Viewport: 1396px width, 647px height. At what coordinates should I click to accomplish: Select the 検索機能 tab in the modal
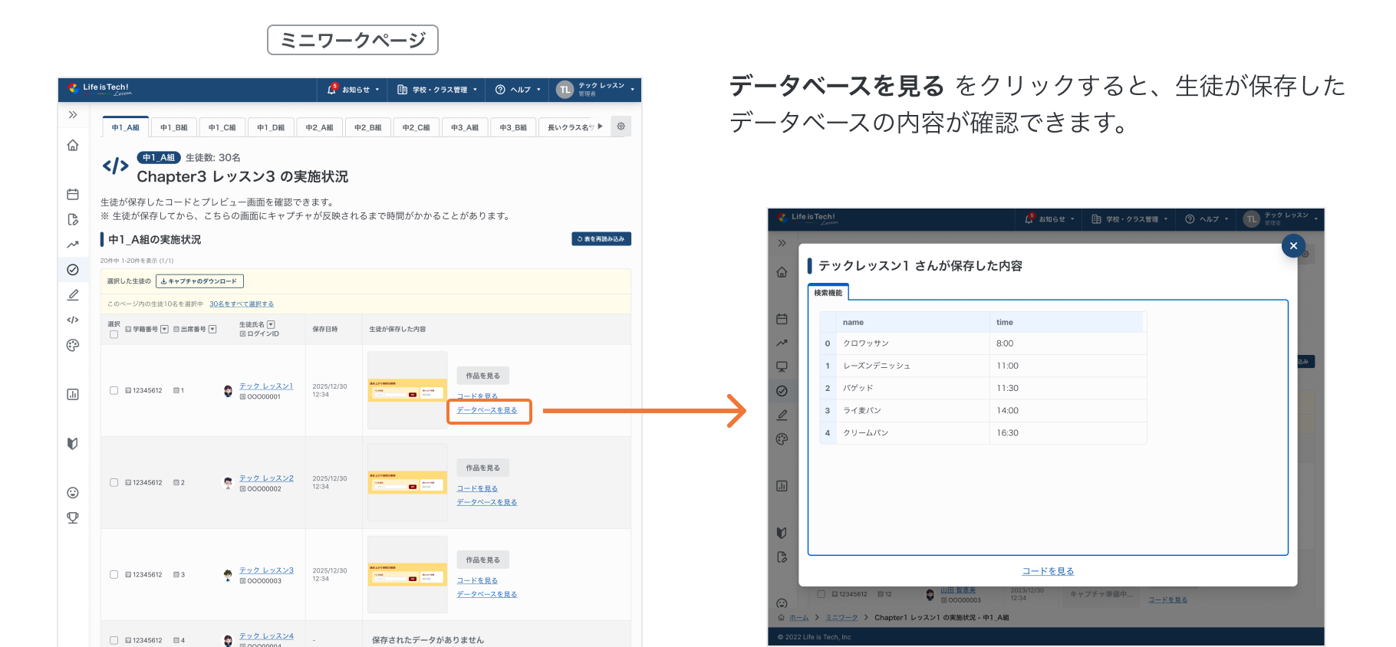click(x=828, y=293)
